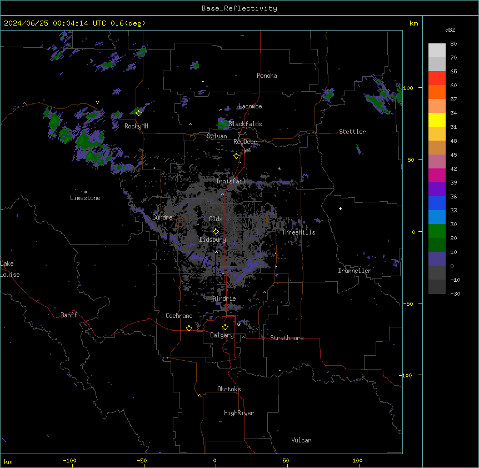The width and height of the screenshot is (479, 468).
Task: Click the Base_Reflectivity title
Action: click(239, 8)
